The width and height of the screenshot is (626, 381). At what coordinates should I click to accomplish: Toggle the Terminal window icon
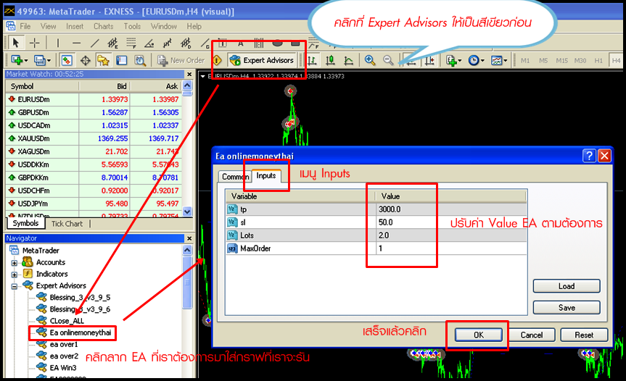pos(121,60)
